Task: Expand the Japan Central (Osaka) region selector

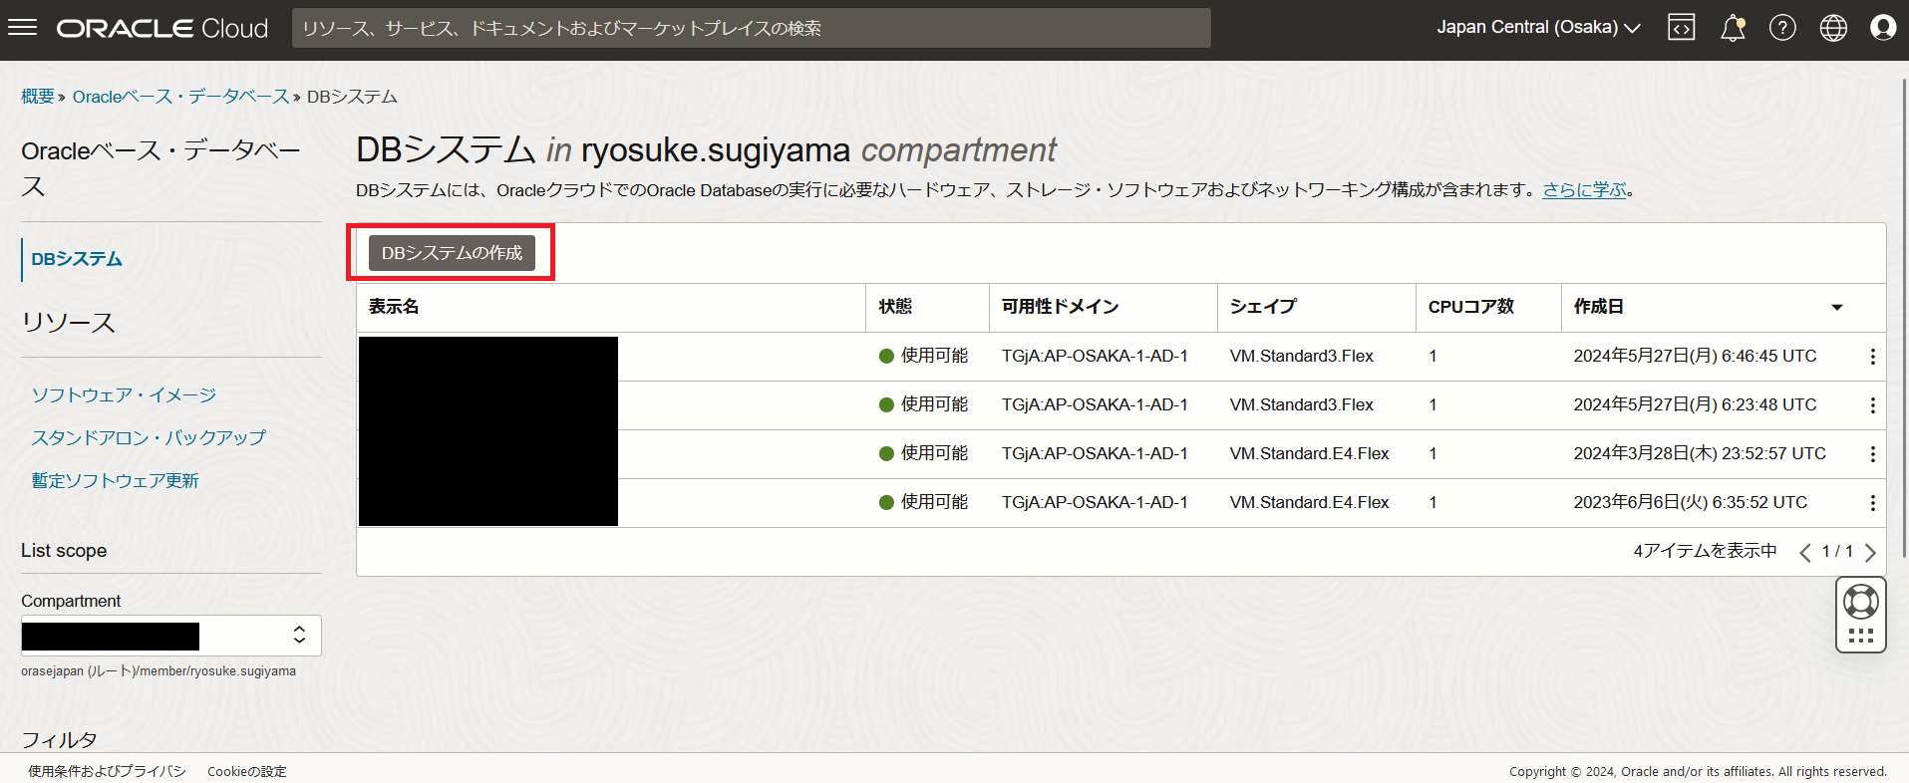Action: (1538, 28)
